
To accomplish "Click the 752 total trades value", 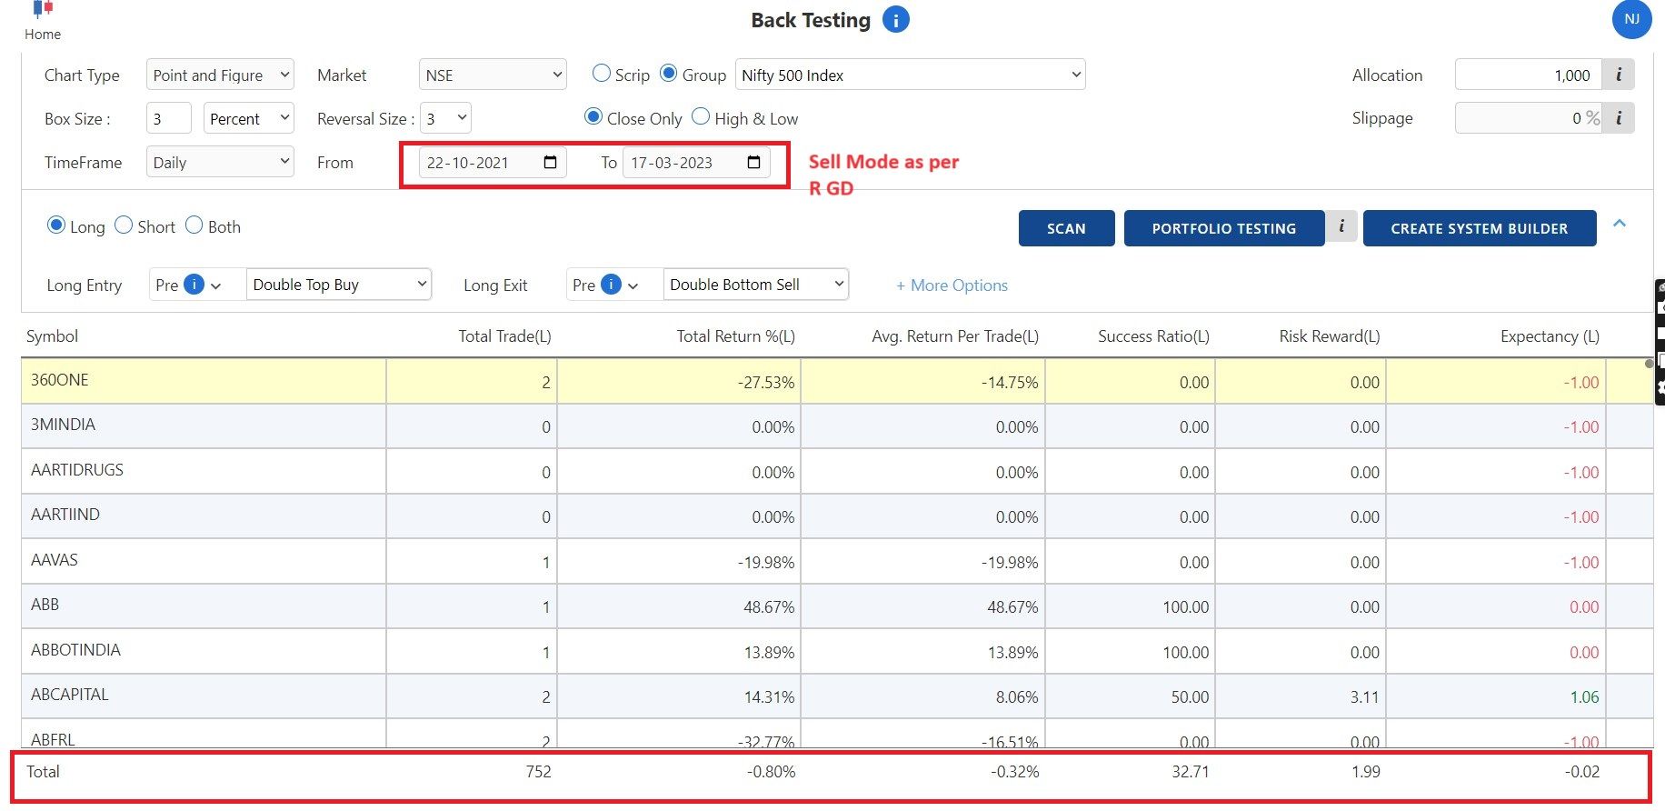I will (x=538, y=772).
